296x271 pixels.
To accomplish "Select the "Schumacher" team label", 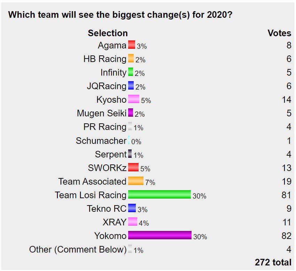I will pyautogui.click(x=101, y=141).
